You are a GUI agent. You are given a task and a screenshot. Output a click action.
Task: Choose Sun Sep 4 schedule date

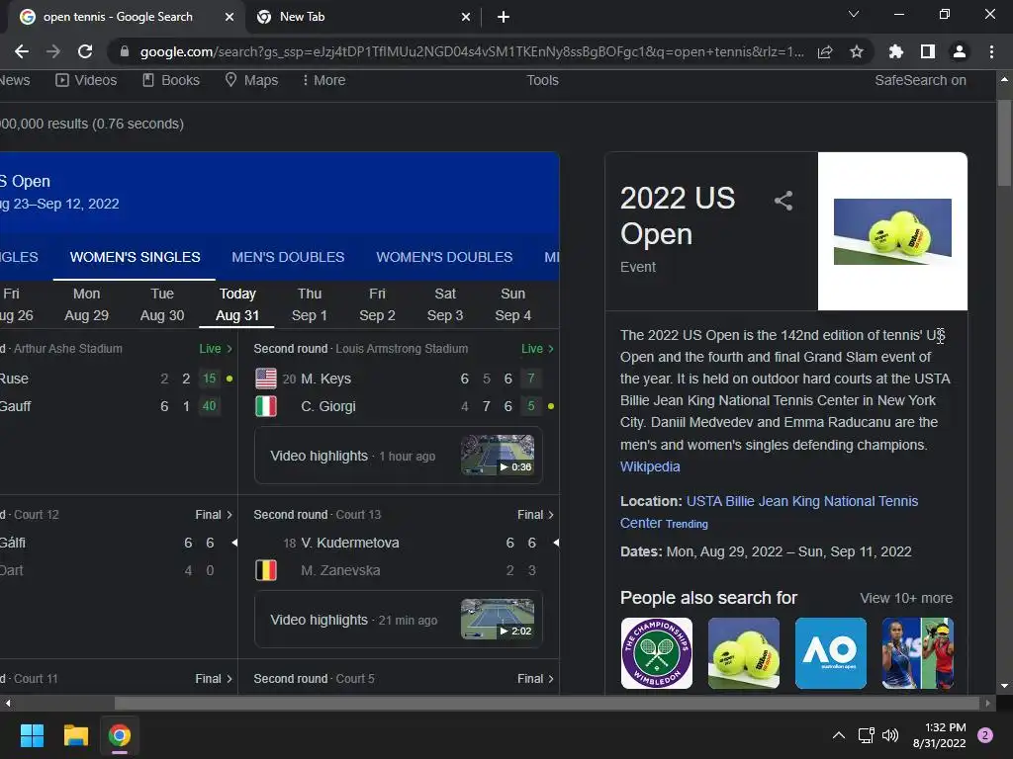(x=513, y=304)
